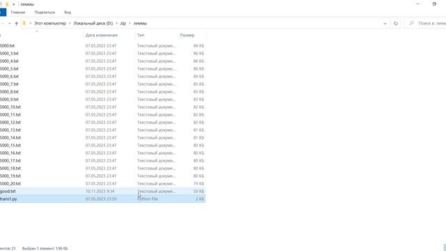Refresh the folder view
Screen dimensions: 446x251
396,23
